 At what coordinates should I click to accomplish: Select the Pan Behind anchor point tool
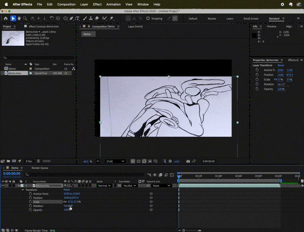(x=58, y=18)
